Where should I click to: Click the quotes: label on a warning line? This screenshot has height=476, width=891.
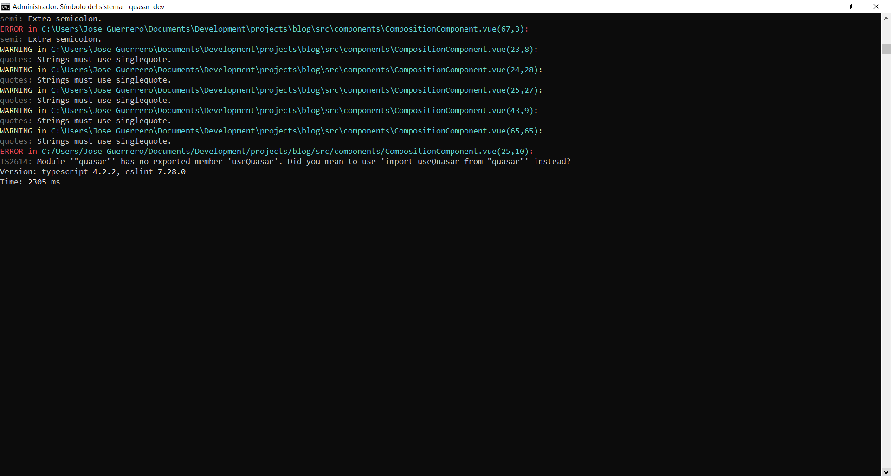[16, 59]
